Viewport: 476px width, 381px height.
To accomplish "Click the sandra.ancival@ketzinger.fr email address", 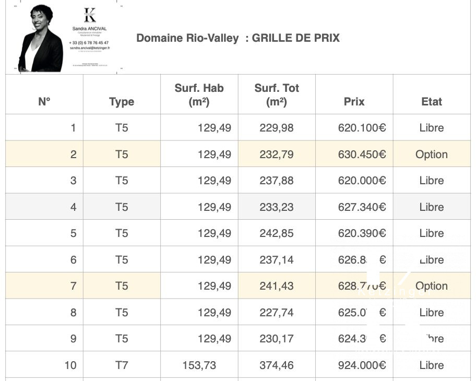I will tap(89, 48).
